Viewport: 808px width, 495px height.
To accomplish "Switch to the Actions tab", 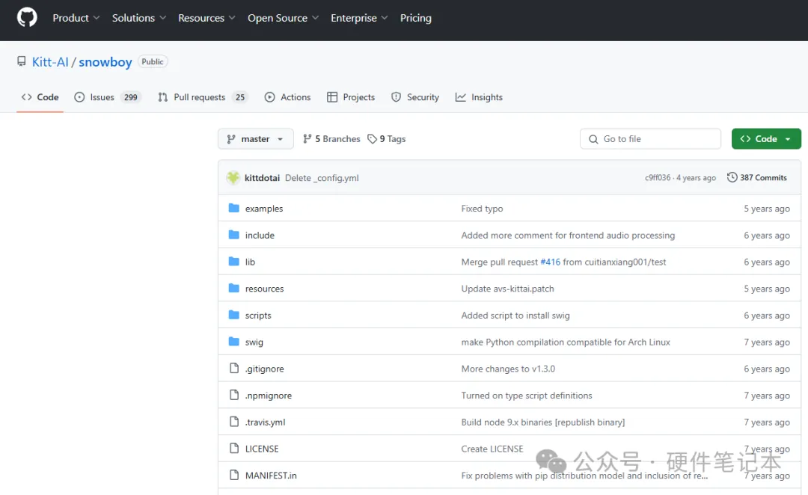I will (287, 97).
